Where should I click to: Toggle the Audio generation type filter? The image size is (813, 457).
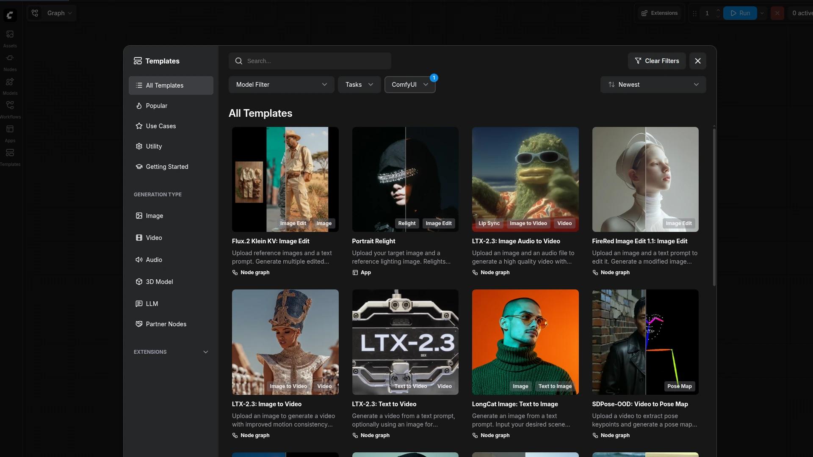(x=153, y=259)
